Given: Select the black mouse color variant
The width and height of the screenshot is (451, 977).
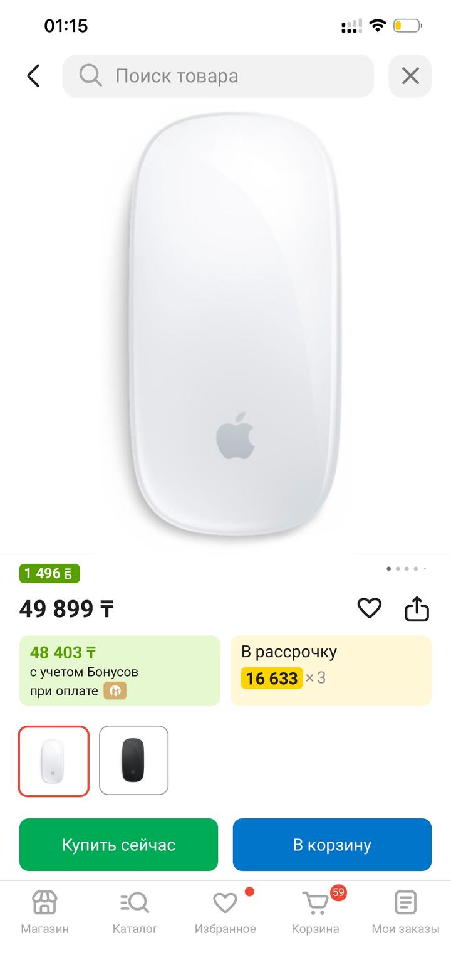Looking at the screenshot, I should (x=133, y=761).
